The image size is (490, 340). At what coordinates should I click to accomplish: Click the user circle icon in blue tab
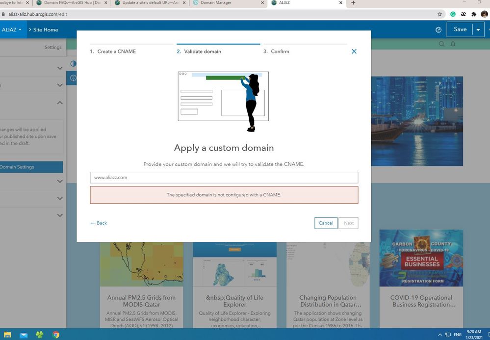pyautogui.click(x=73, y=78)
